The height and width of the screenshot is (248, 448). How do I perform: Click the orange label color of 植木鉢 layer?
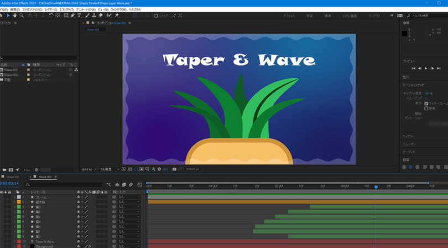pyautogui.click(x=19, y=202)
